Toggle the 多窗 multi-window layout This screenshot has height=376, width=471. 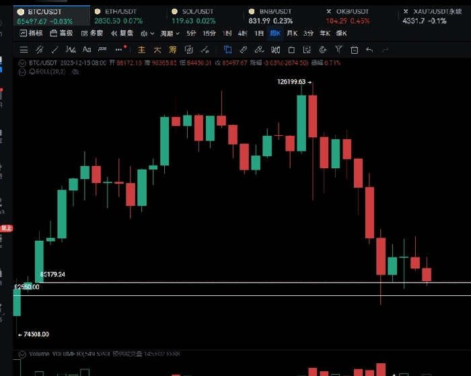92,33
